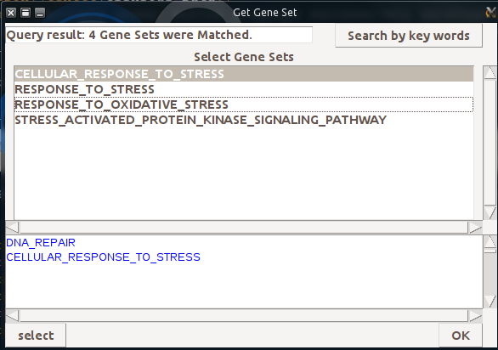The image size is (498, 350).
Task: Click the select button at bottom left
Action: [36, 336]
